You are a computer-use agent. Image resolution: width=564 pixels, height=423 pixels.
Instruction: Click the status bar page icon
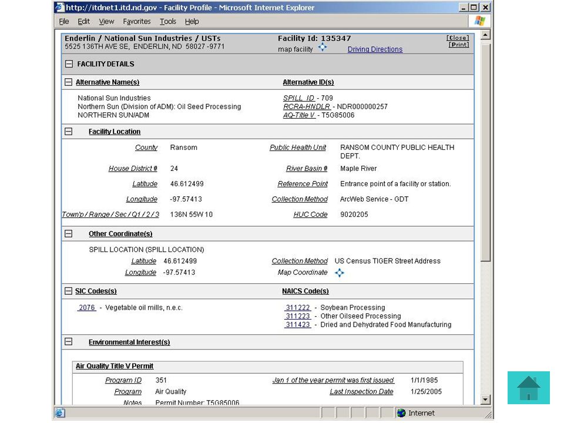pos(60,413)
